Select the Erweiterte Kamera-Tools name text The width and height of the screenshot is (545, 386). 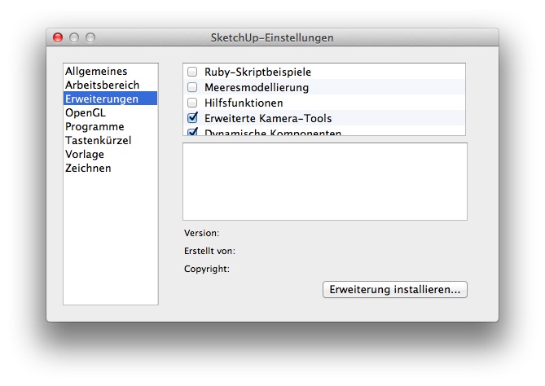coord(268,119)
